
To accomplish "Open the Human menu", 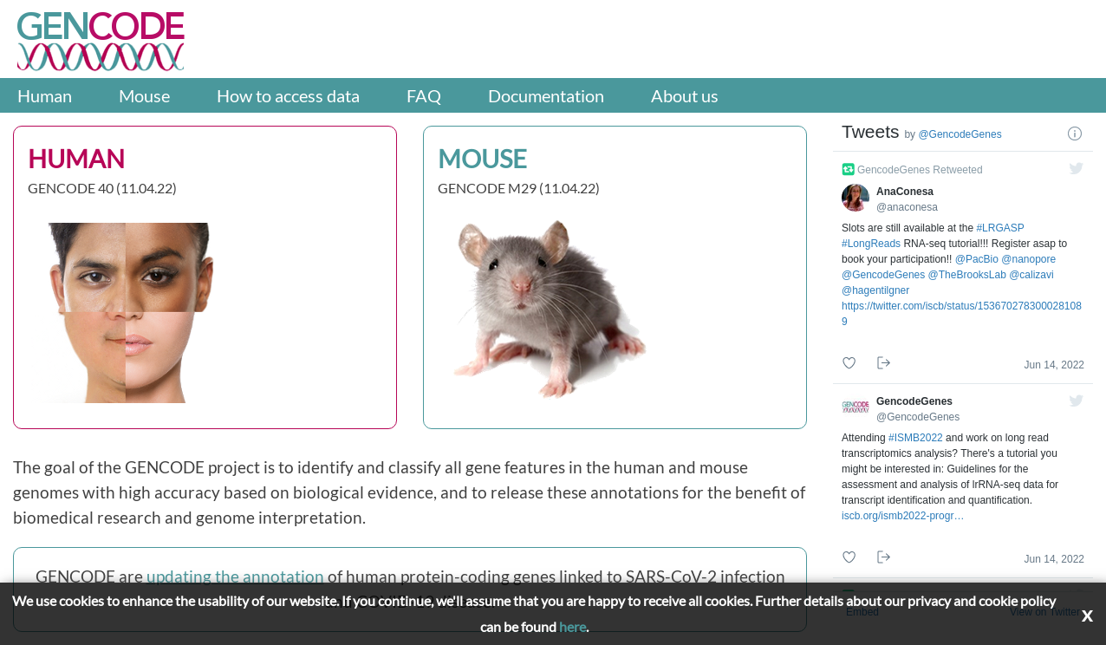I will (x=44, y=96).
